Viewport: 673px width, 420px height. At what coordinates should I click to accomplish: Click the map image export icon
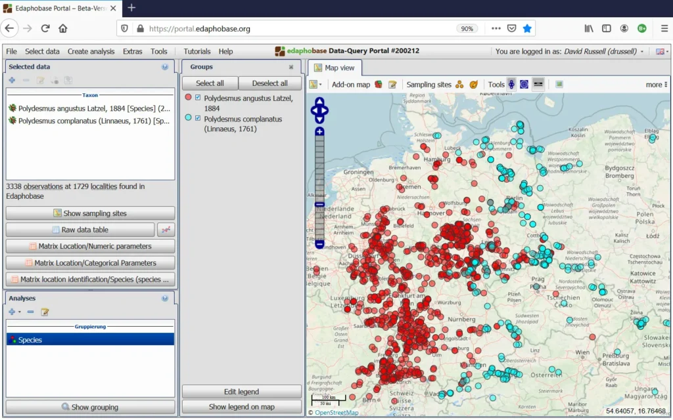click(x=559, y=85)
